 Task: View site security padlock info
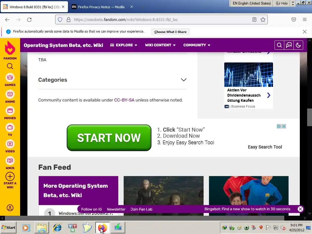(x=69, y=19)
